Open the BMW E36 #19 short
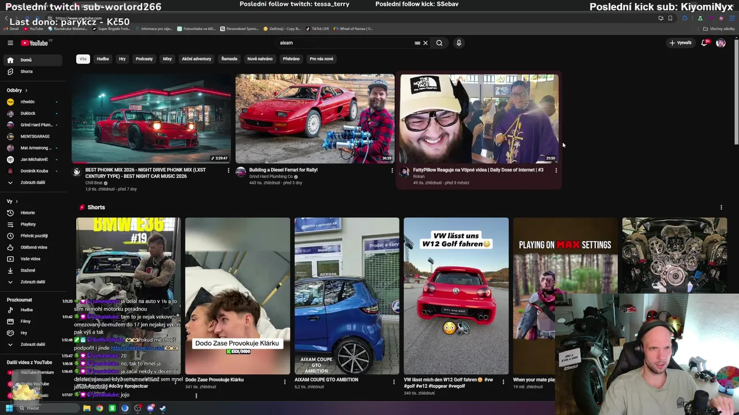Viewport: 739px width, 415px height. [x=128, y=296]
